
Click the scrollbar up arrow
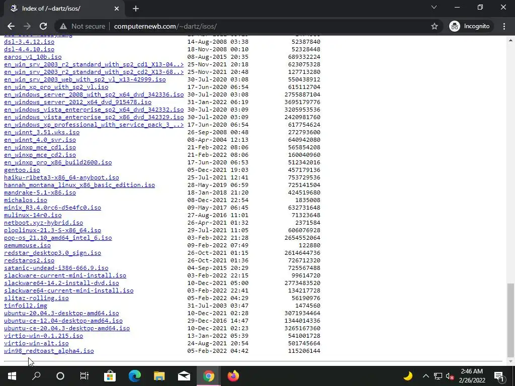(x=510, y=40)
